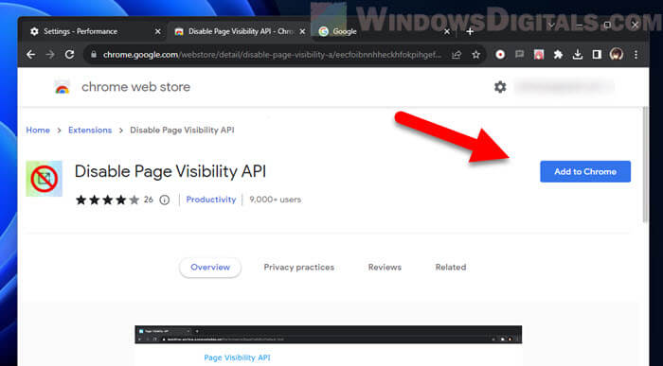Open the Chrome profile avatar
The height and width of the screenshot is (366, 663).
617,55
